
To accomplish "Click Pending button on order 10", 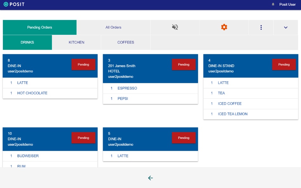I will (x=83, y=138).
